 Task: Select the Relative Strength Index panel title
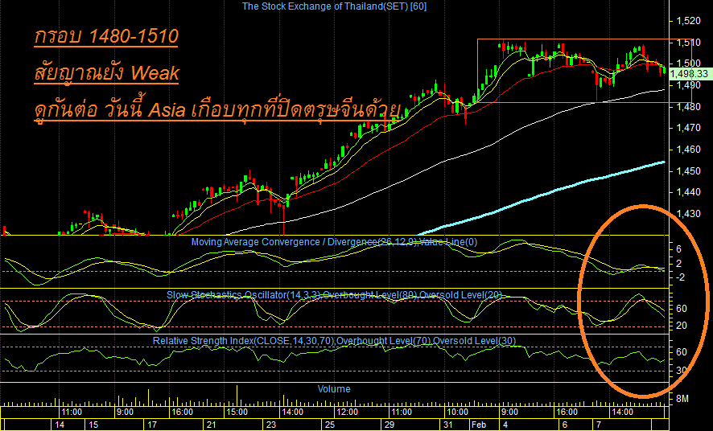point(334,341)
